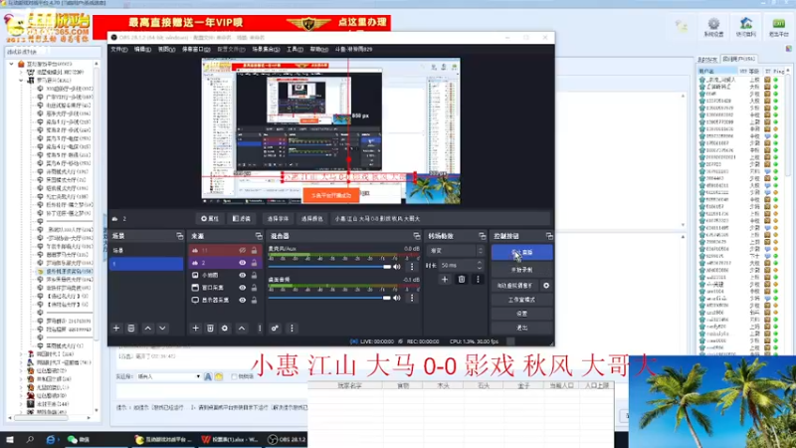
Task: Open Scene Collection menu in OBS
Action: [x=266, y=49]
